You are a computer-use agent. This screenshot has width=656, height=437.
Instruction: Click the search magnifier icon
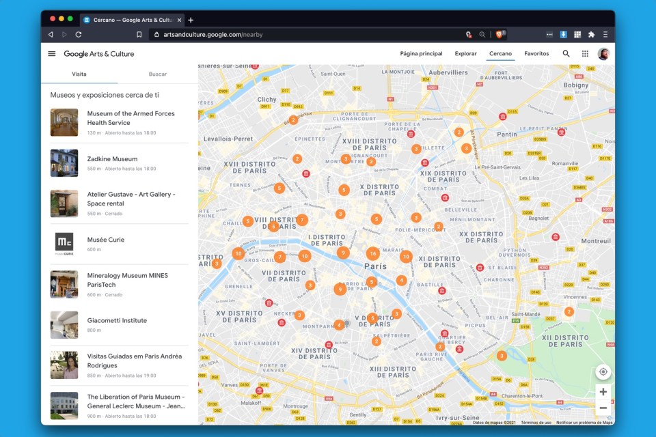[x=566, y=54]
